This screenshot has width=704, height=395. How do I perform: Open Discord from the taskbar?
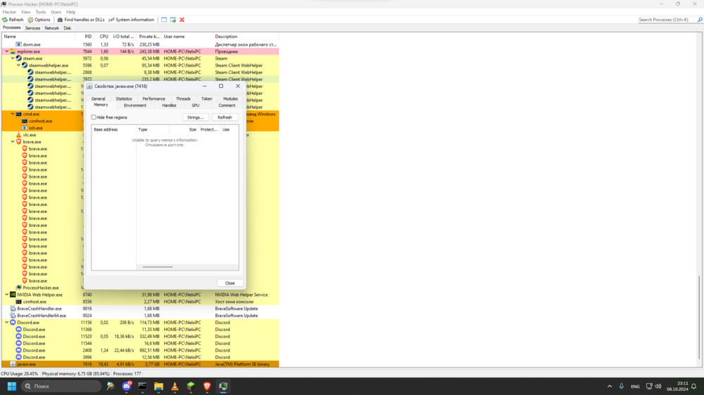click(127, 386)
